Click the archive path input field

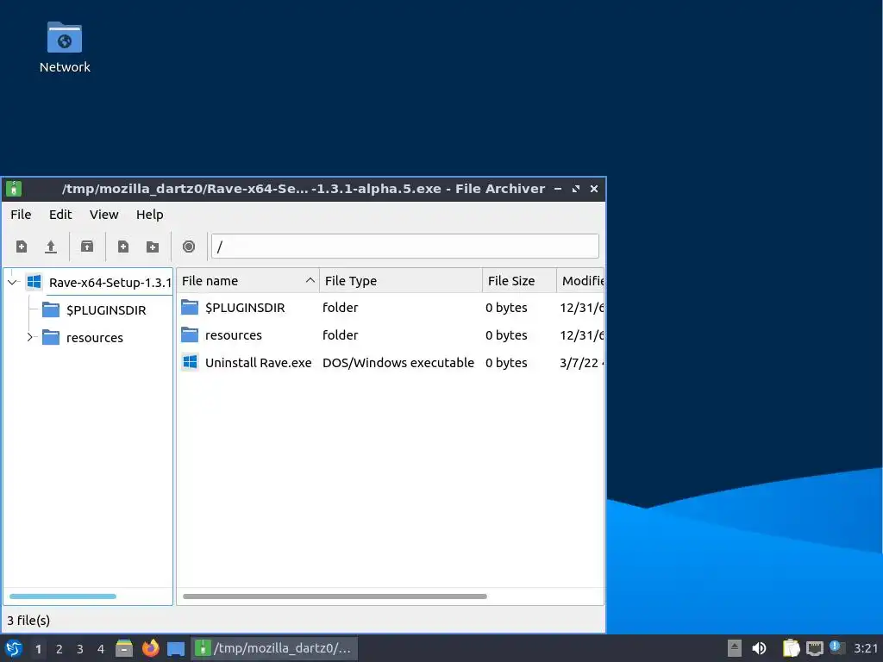click(x=405, y=247)
